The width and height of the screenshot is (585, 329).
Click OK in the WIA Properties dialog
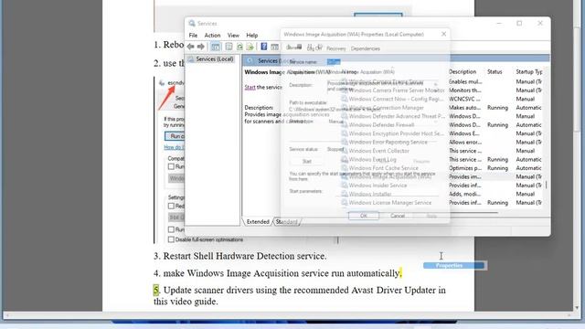364,216
